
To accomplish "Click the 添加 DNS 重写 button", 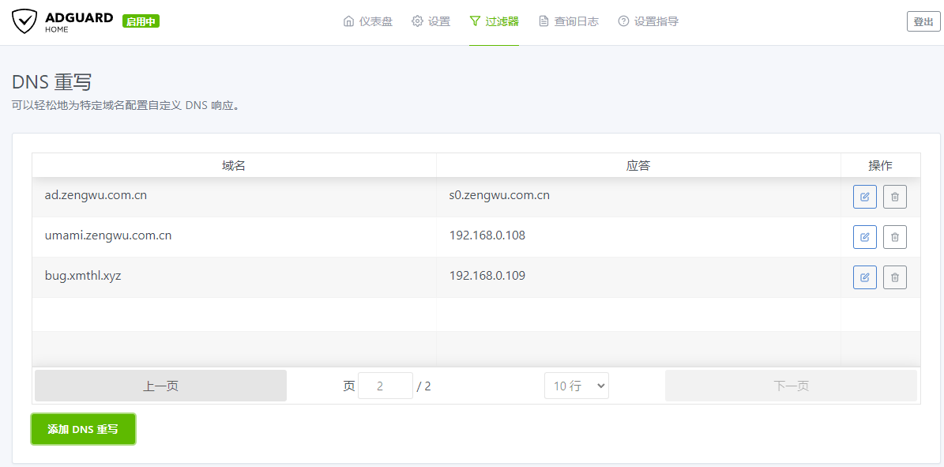I will pos(83,429).
